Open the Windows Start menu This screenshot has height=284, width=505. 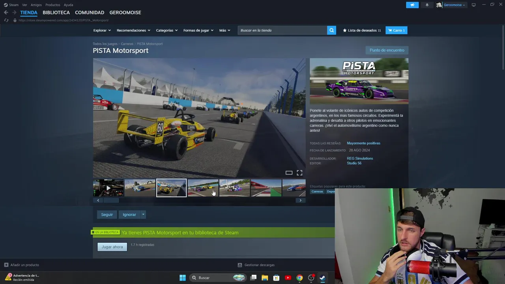(183, 278)
